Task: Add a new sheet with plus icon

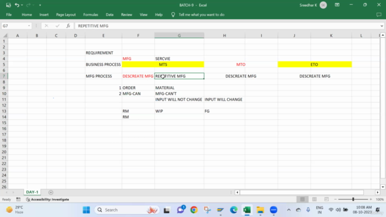Action: click(51, 192)
